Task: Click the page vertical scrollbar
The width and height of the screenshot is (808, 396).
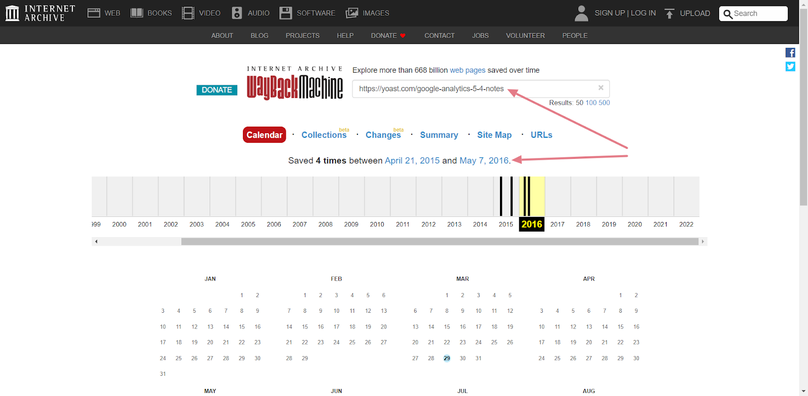Action: pyautogui.click(x=803, y=107)
